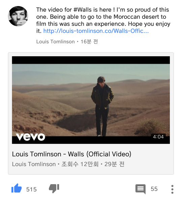Play the Walls desert video thumbnail

(x=91, y=100)
